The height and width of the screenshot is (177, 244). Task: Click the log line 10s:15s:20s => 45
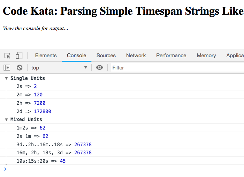(122, 161)
